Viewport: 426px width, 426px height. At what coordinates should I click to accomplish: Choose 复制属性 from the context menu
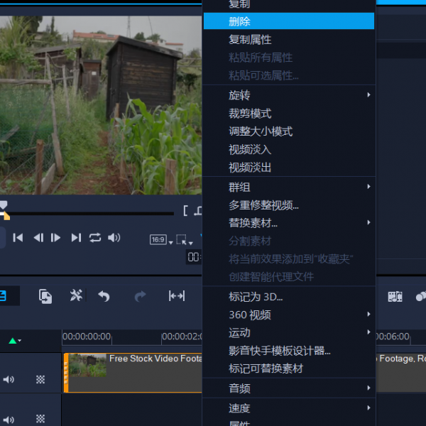click(x=288, y=39)
